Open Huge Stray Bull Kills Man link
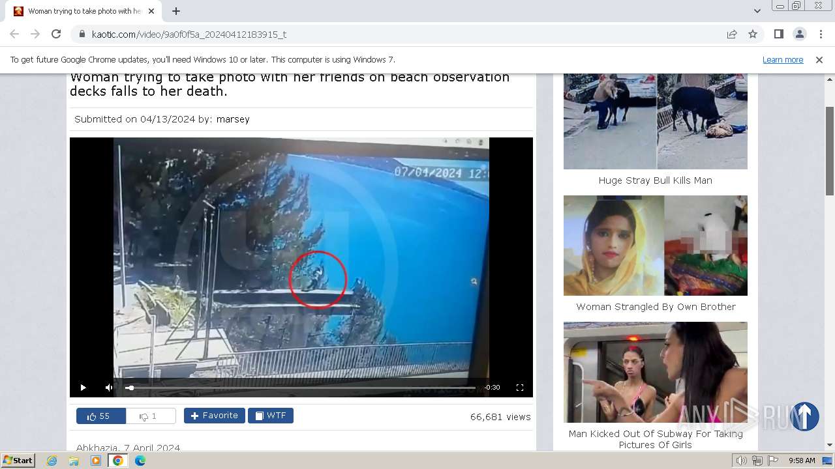Viewport: 835px width, 469px height. point(656,180)
